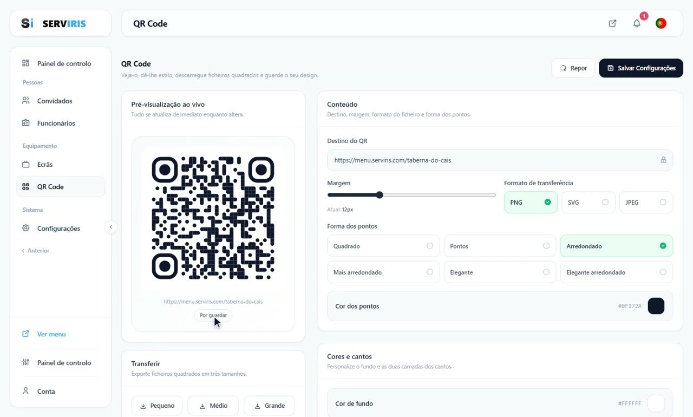
Task: Click the lock icon in the QR destination field
Action: (663, 160)
